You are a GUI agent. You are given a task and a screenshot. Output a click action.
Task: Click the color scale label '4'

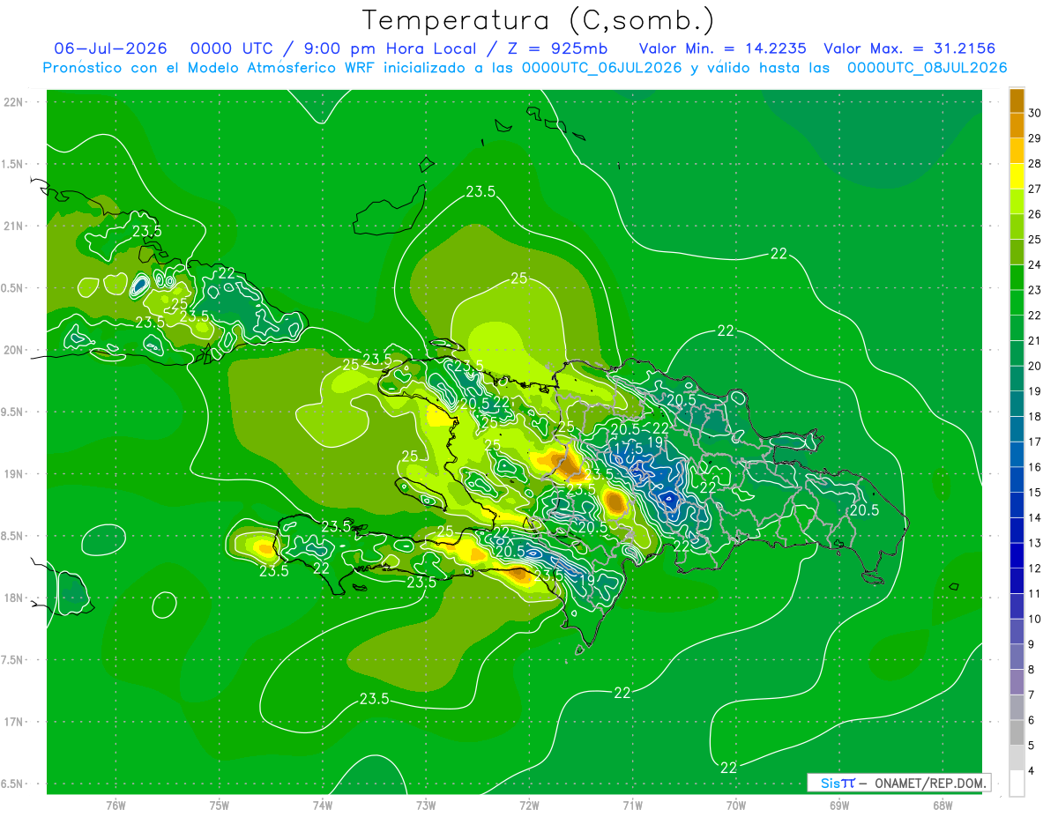coord(1033,770)
